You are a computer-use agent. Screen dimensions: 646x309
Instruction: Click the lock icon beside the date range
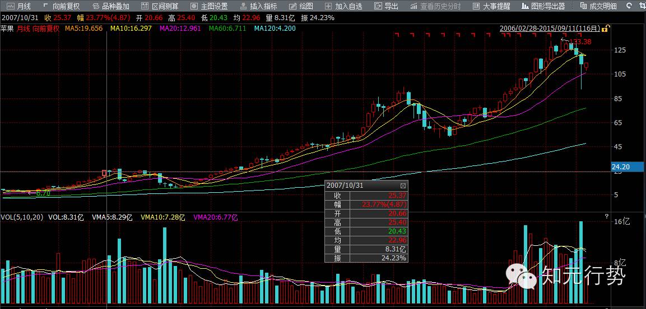(x=605, y=28)
